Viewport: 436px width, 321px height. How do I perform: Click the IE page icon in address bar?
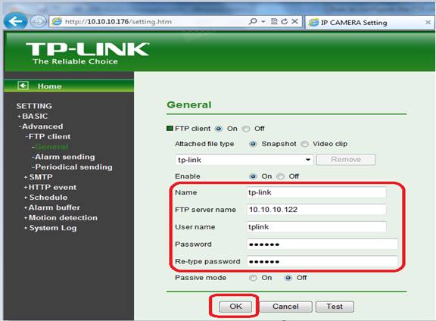(x=57, y=21)
